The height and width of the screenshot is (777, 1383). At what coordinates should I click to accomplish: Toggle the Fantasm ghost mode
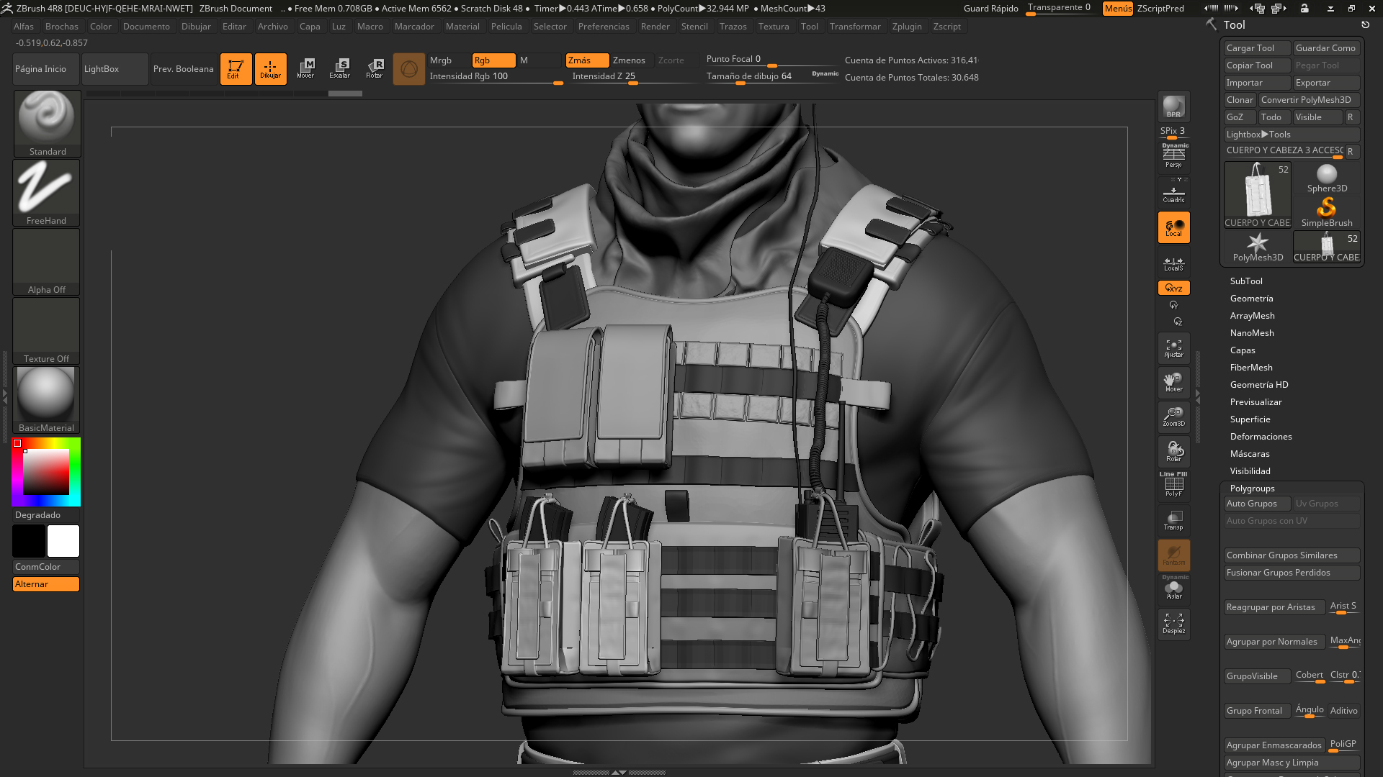click(x=1173, y=554)
